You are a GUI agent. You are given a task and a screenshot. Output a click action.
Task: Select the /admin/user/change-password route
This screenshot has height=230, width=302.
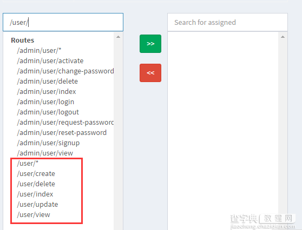click(65, 71)
